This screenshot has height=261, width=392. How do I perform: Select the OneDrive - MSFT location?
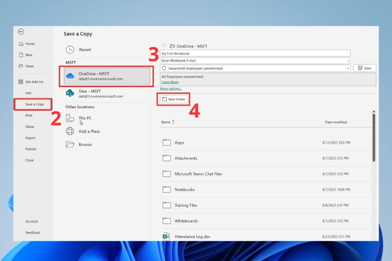[107, 76]
